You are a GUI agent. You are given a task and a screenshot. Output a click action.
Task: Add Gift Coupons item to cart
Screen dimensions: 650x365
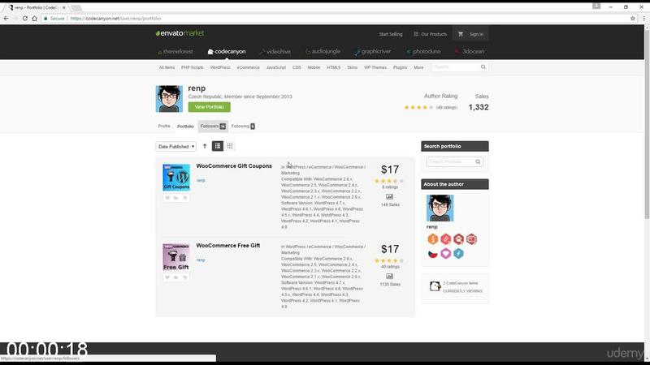pos(185,198)
